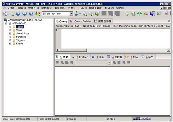Select the Stored Procs tree item

22,34
